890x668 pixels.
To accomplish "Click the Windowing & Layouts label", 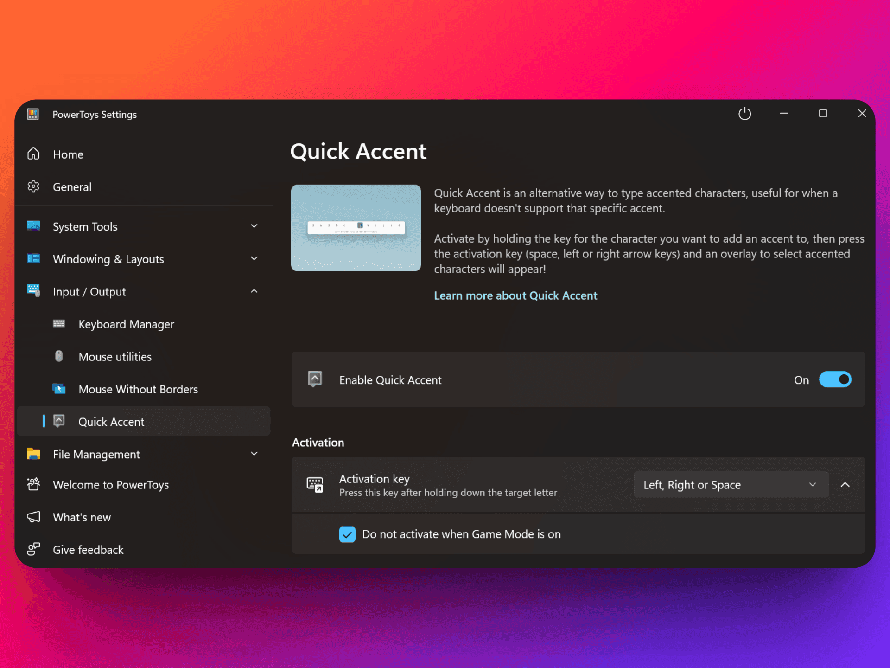I will pos(108,259).
